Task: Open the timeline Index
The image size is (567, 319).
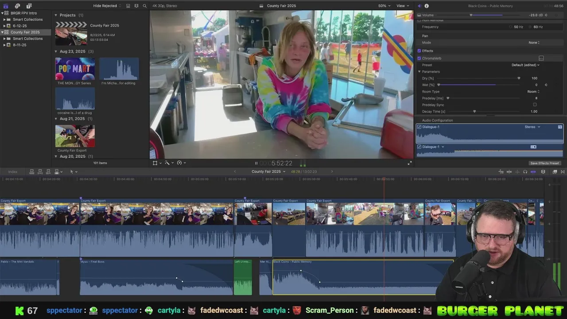Action: tap(13, 171)
